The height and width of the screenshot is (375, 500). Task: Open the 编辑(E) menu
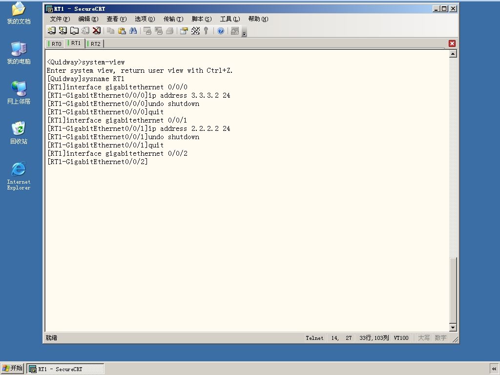click(88, 19)
